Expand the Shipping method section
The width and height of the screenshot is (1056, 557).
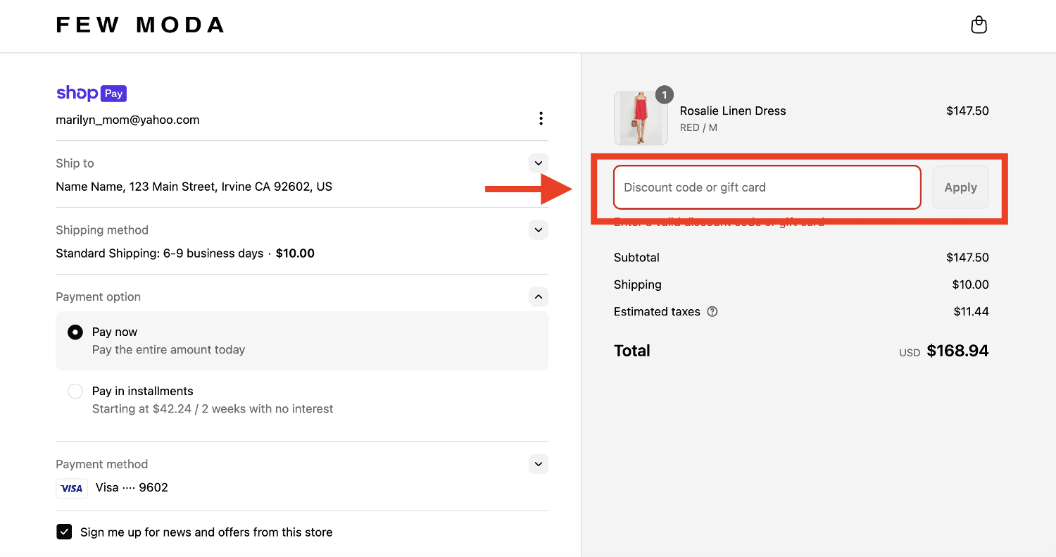pyautogui.click(x=538, y=230)
